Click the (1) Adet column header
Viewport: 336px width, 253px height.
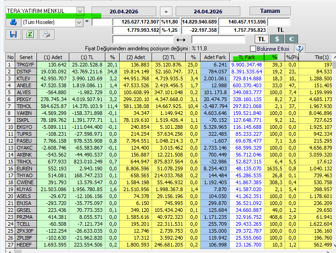(x=53, y=57)
